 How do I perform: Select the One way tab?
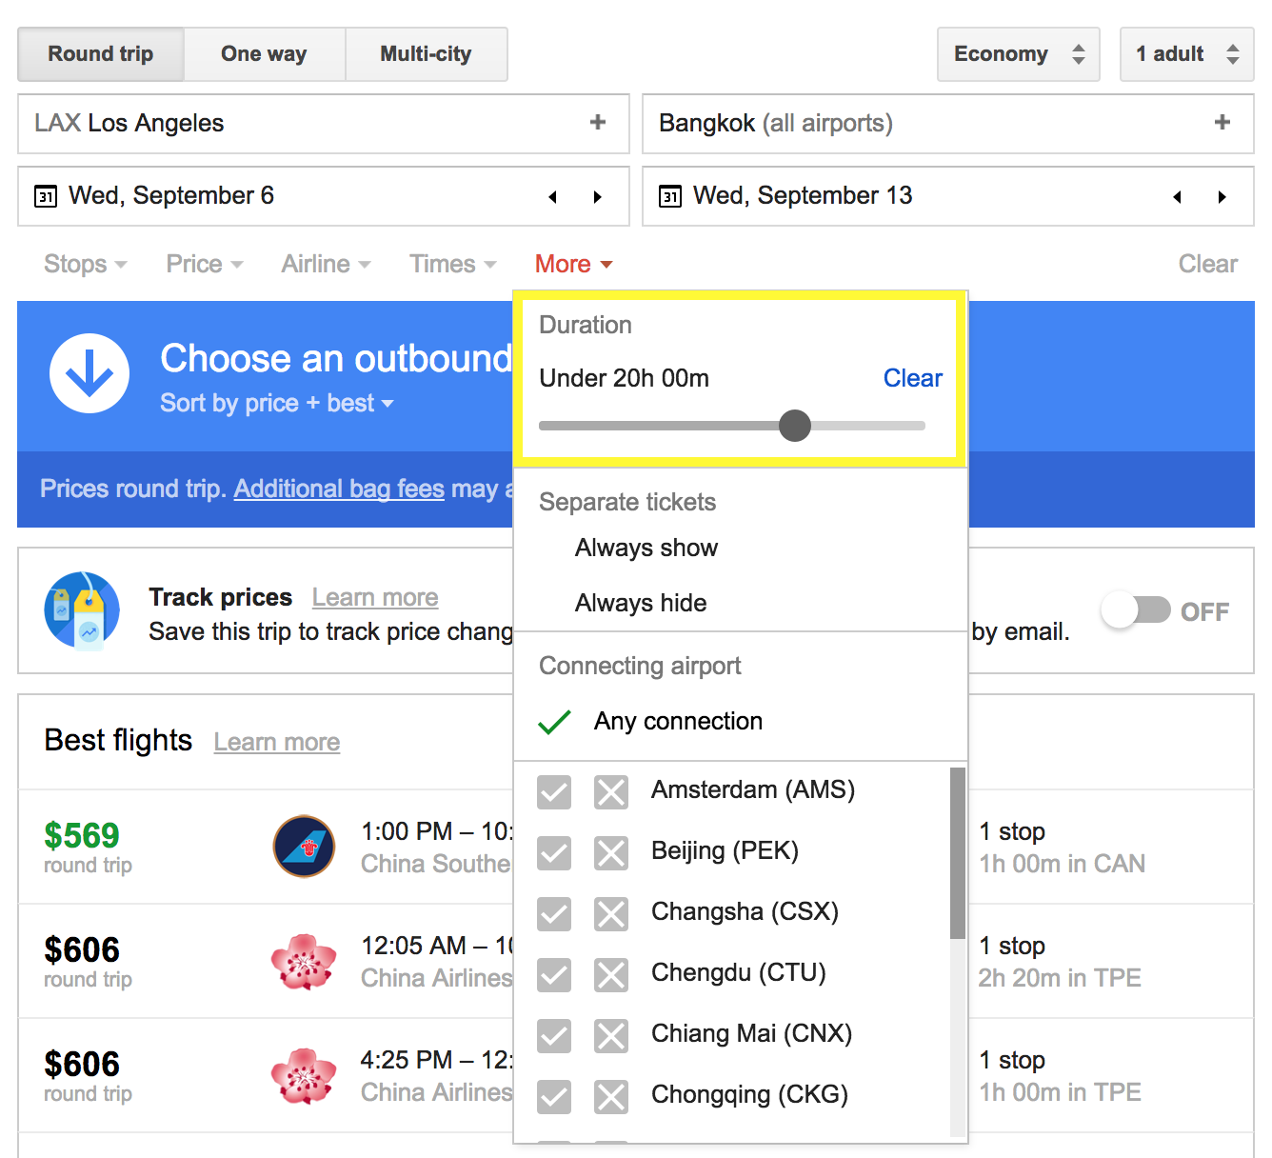264,54
